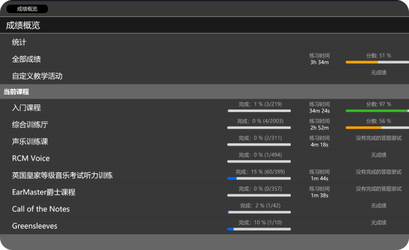Open the 入门课程 course

(26, 108)
